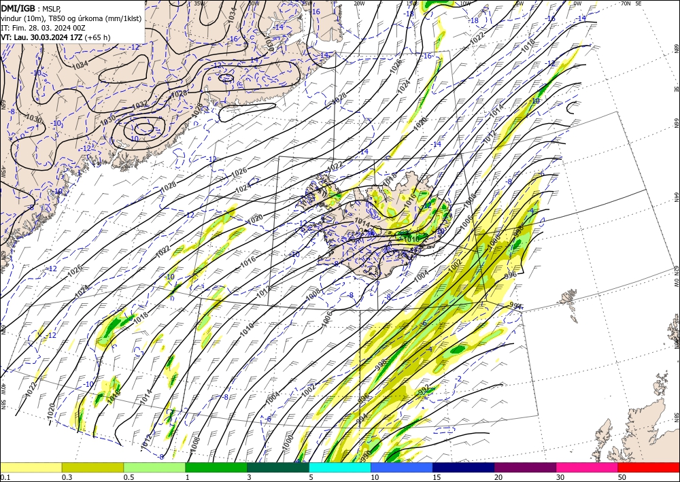Viewport: 680px width, 482px height.
Task: Click the light green 0.5–1 legend swatch
Action: (154, 467)
